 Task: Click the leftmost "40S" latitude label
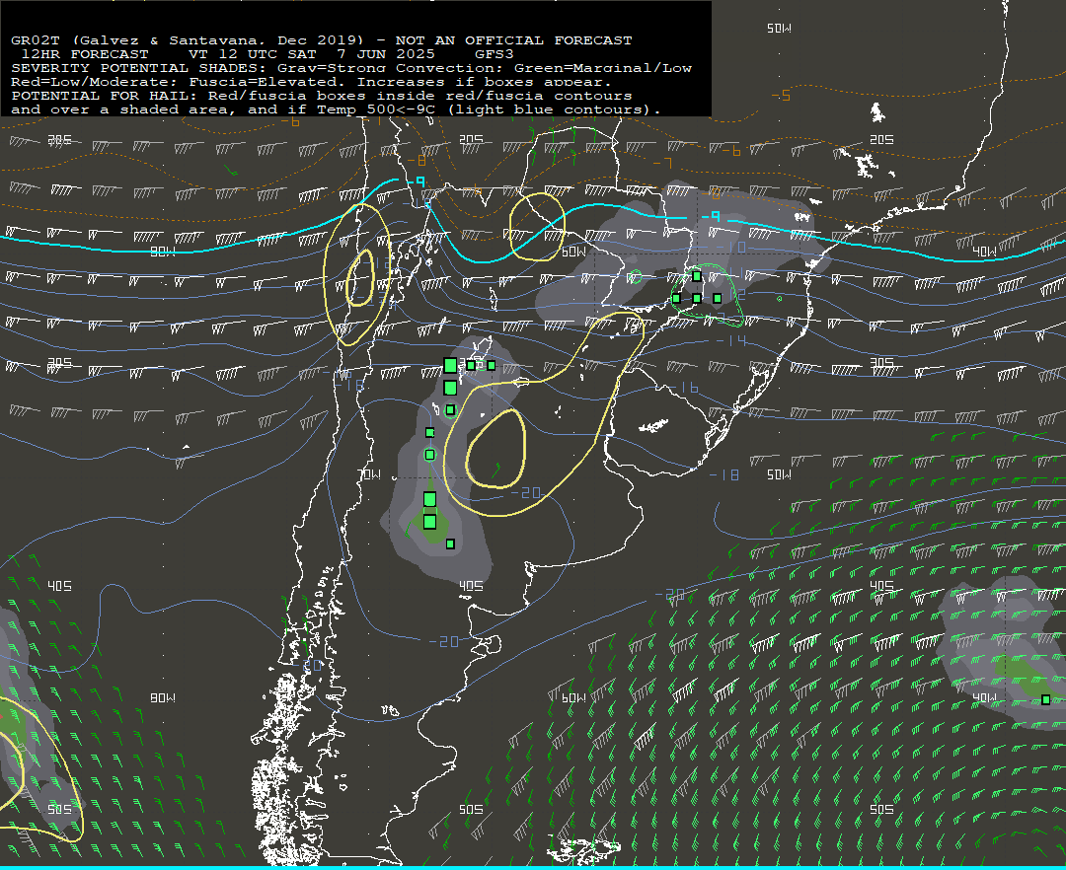59,586
